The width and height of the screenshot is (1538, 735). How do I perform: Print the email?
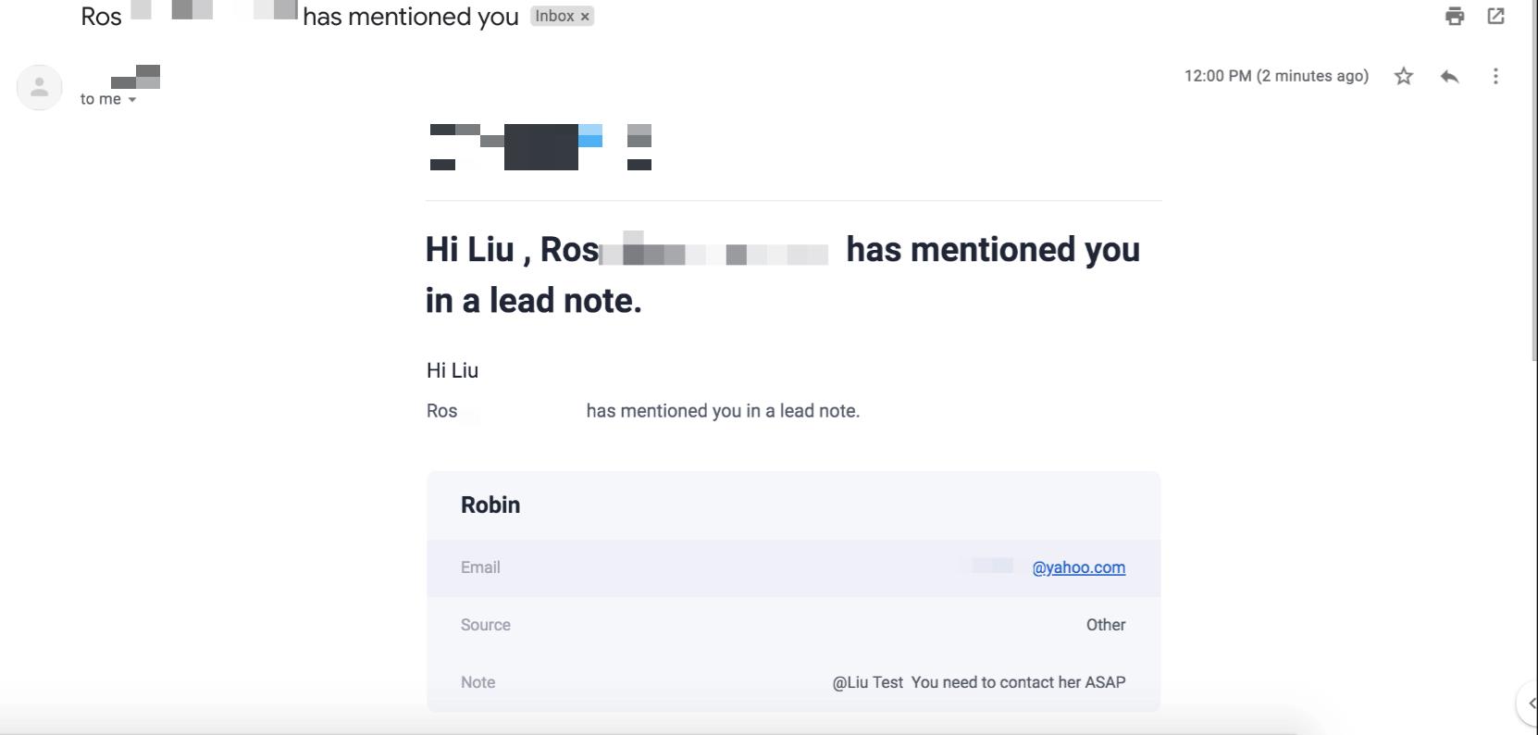pyautogui.click(x=1454, y=16)
